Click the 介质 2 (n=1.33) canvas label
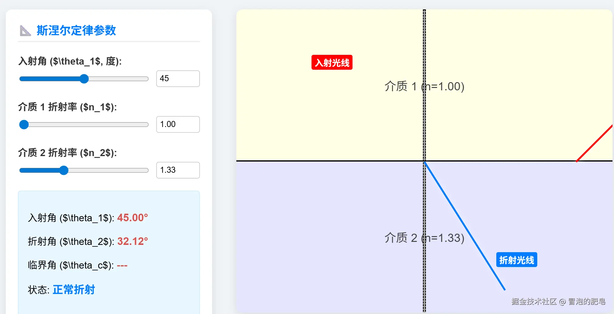The height and width of the screenshot is (314, 614). coord(424,238)
